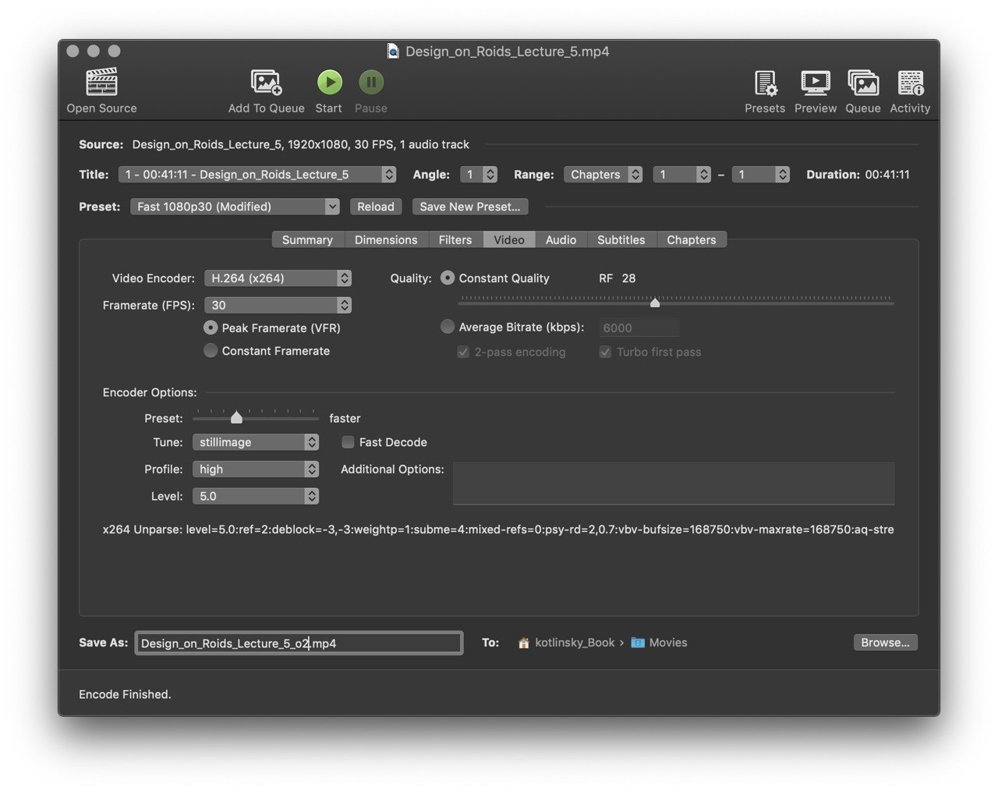
Task: Enable Fast Decode checkbox
Action: (348, 442)
